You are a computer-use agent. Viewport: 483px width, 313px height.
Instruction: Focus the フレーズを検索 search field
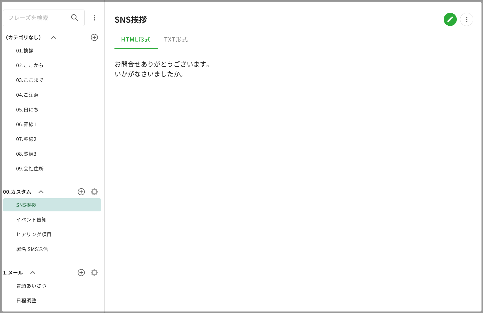tap(37, 18)
